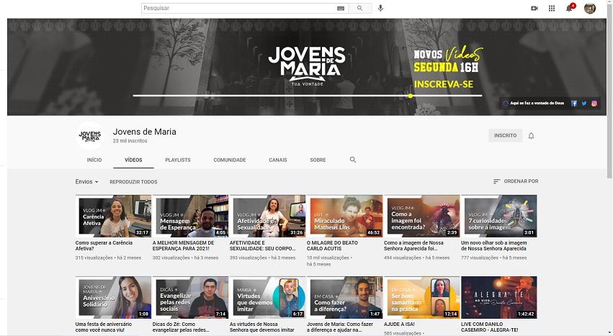Switch to the Comunidade tab
Viewport: 613px width, 336px height.
pos(229,160)
